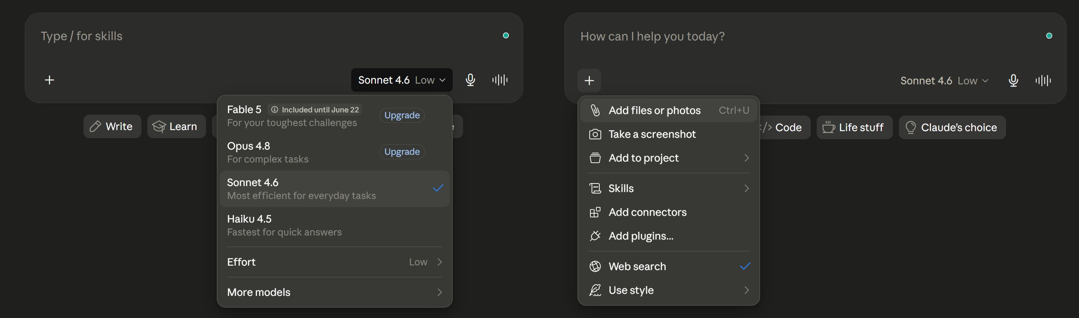Click the Write suggestion chip
This screenshot has height=318, width=1079.
click(x=112, y=126)
